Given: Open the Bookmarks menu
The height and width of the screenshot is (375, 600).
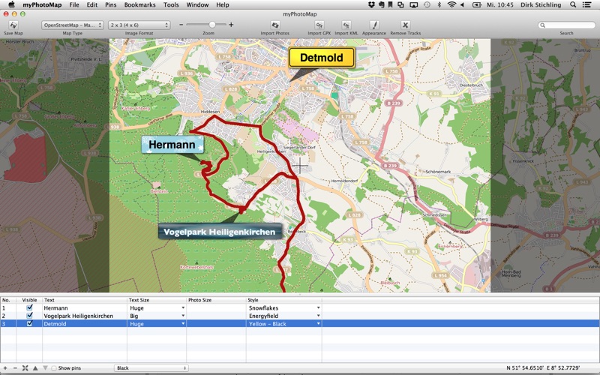Looking at the screenshot, I should click(140, 4).
